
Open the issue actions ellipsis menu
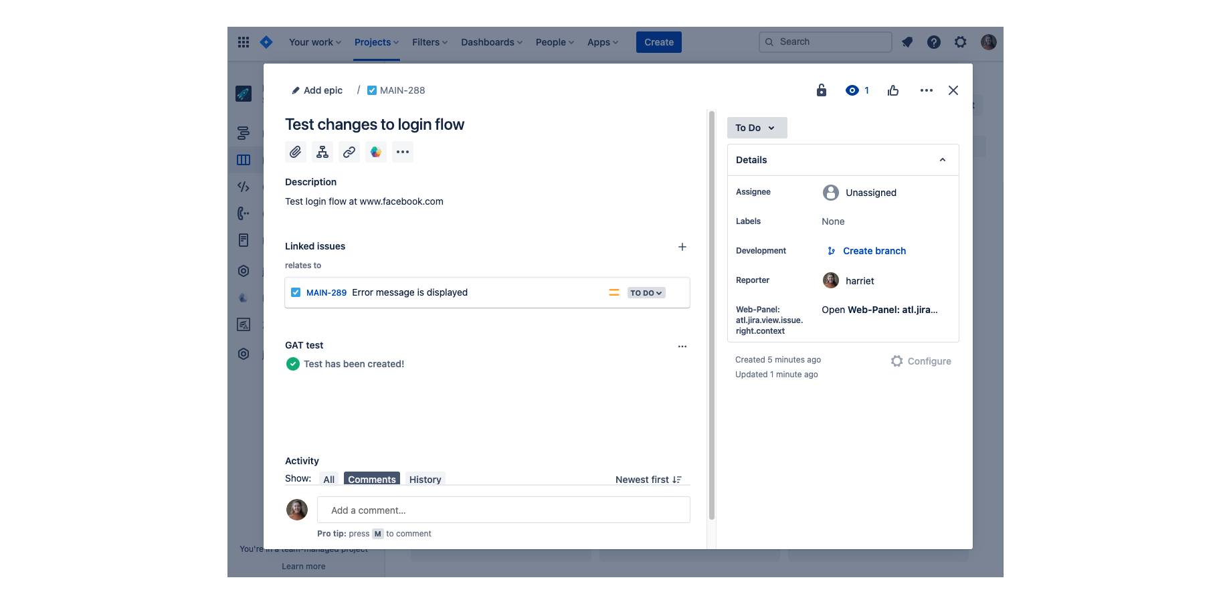[x=927, y=90]
